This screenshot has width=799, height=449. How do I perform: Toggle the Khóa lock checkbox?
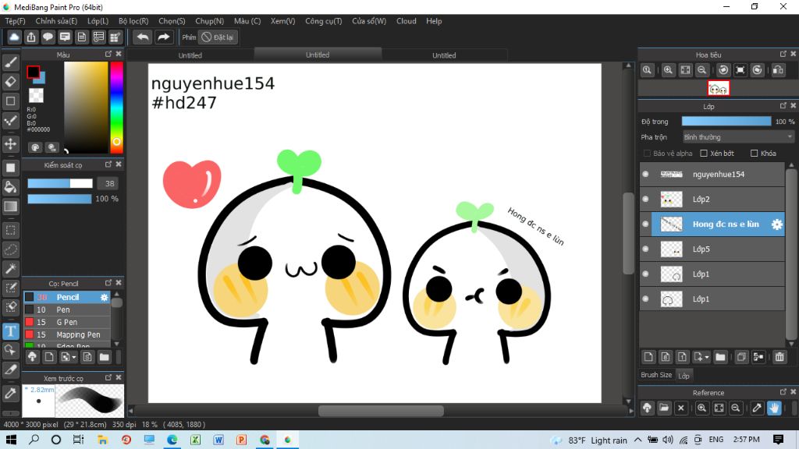tap(755, 154)
